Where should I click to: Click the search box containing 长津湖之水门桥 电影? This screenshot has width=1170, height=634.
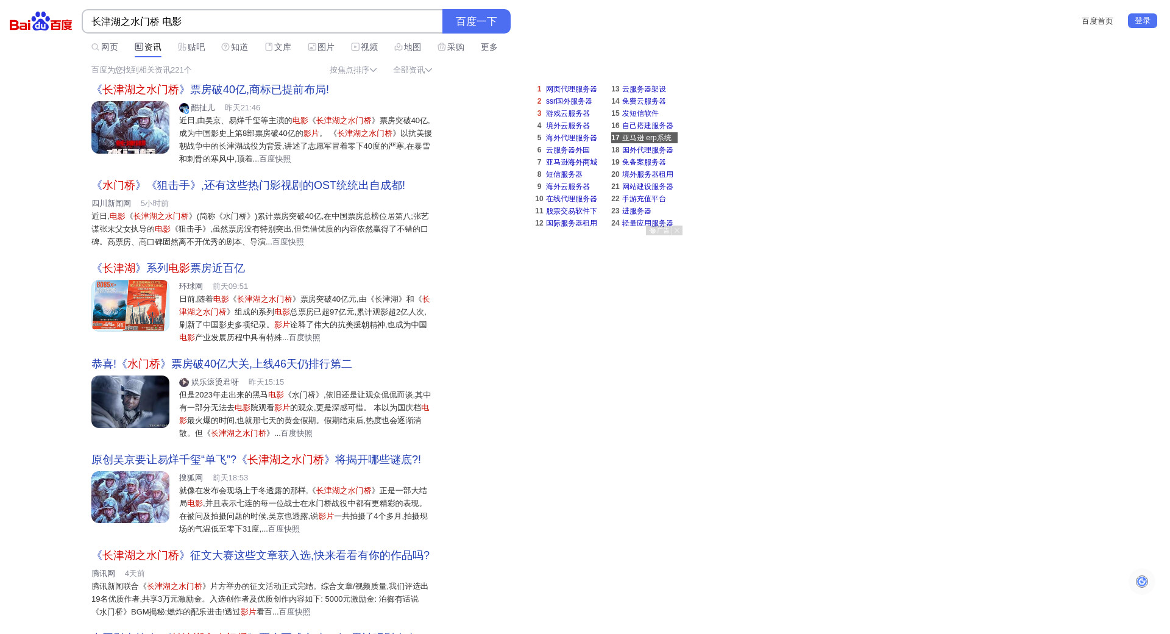tap(262, 22)
